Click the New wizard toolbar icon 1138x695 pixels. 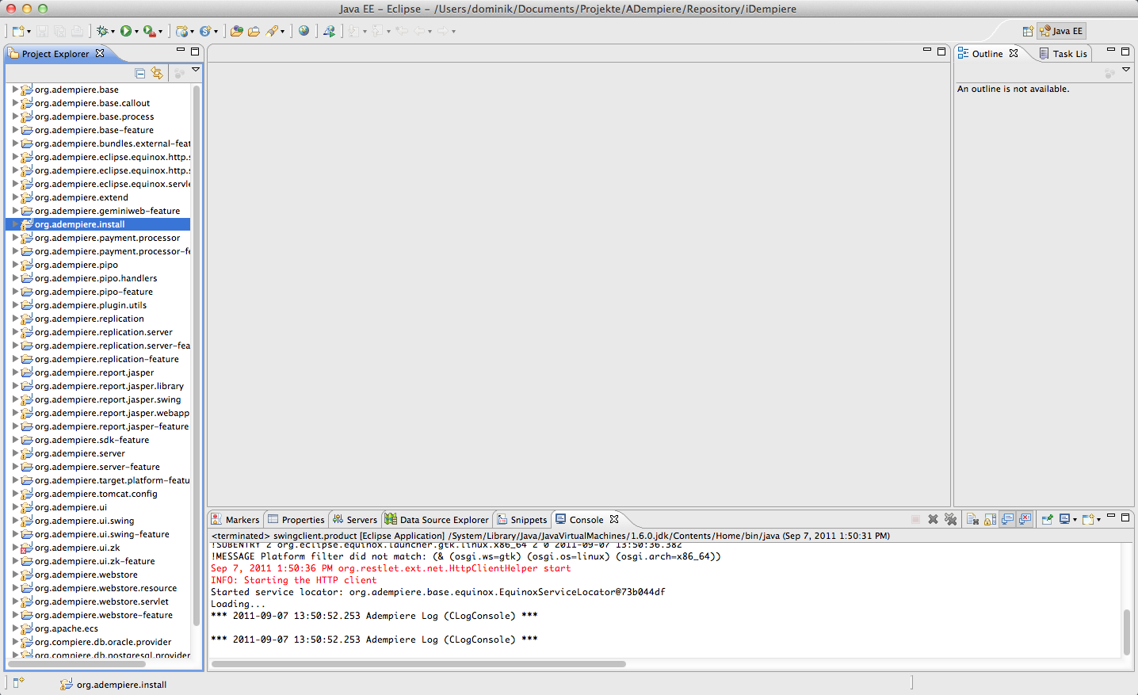[x=17, y=31]
